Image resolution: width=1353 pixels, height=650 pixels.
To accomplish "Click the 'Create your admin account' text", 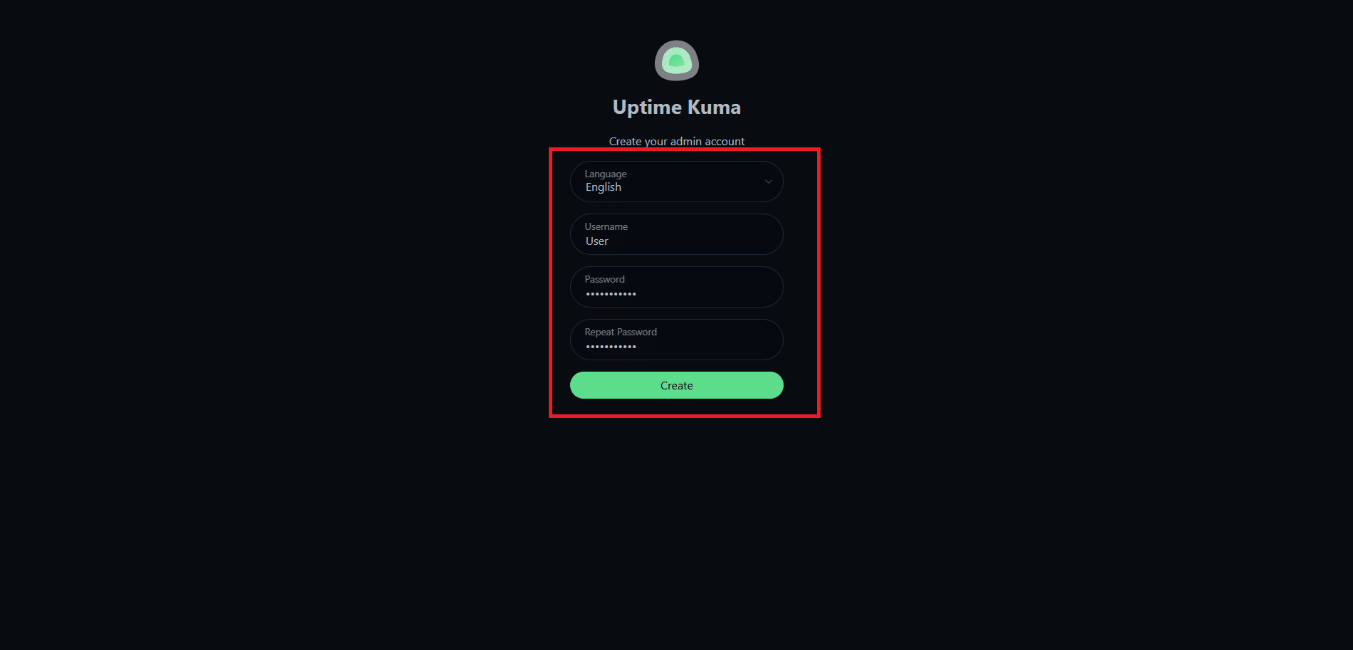I will pyautogui.click(x=677, y=141).
